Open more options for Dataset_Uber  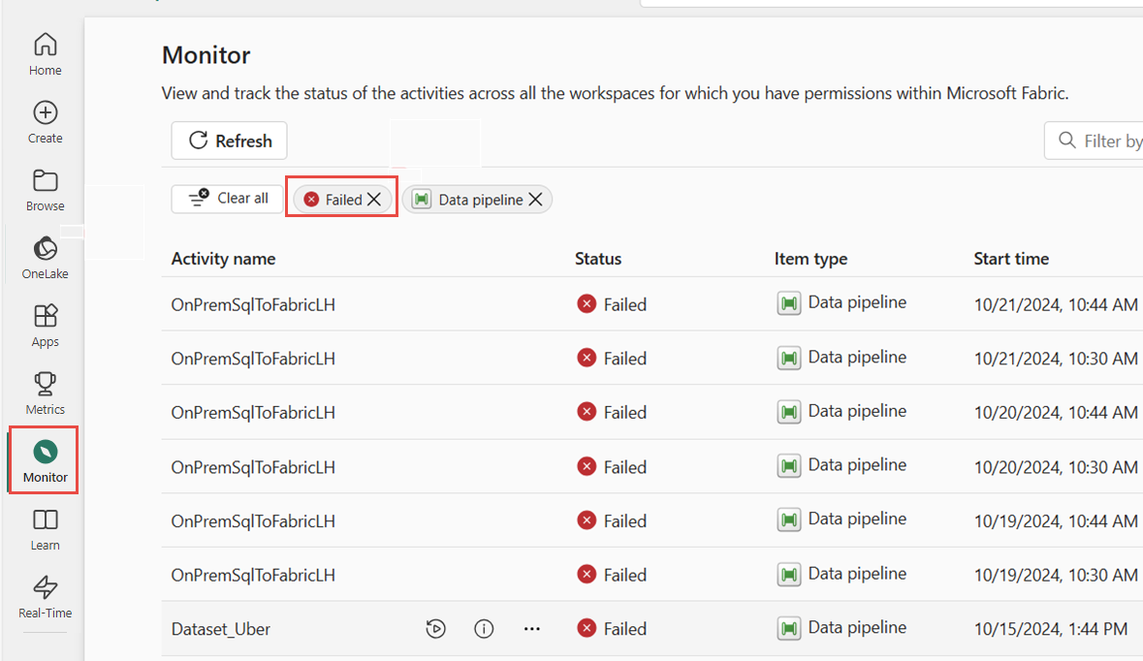(532, 629)
